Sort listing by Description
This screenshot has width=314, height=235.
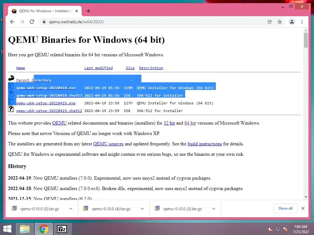(151, 68)
